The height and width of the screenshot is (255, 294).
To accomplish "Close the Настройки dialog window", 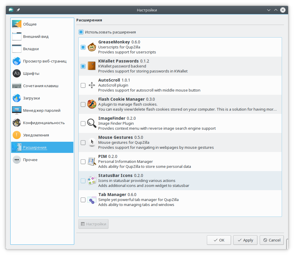I will (x=283, y=10).
